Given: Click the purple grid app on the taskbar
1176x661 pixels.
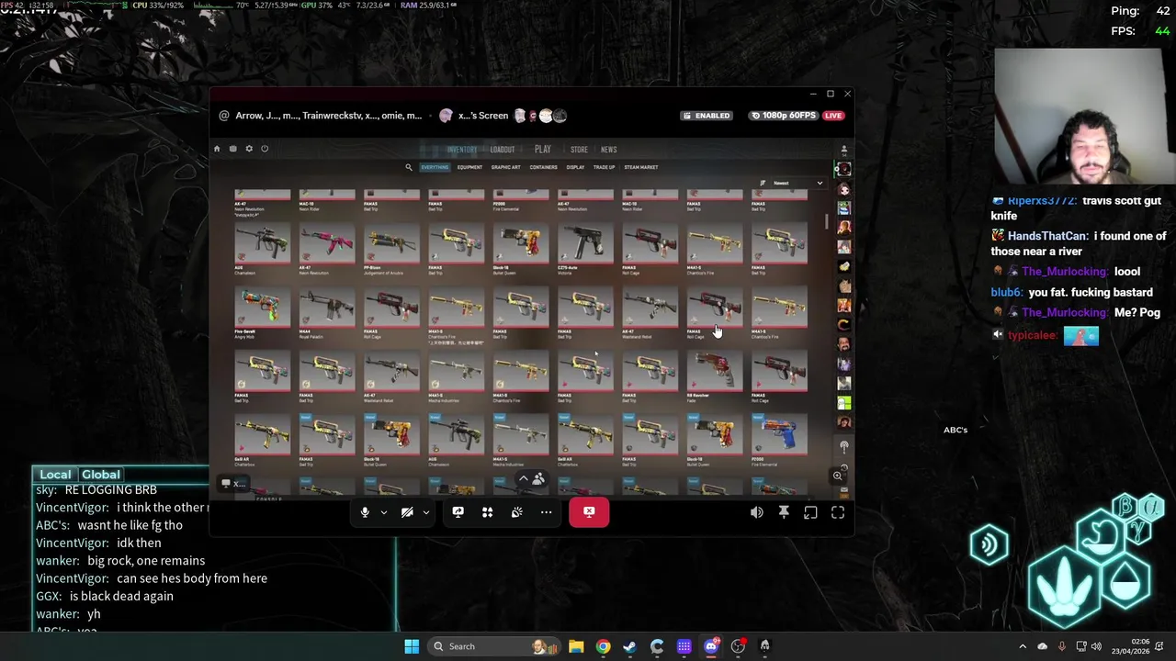Looking at the screenshot, I should [x=684, y=646].
